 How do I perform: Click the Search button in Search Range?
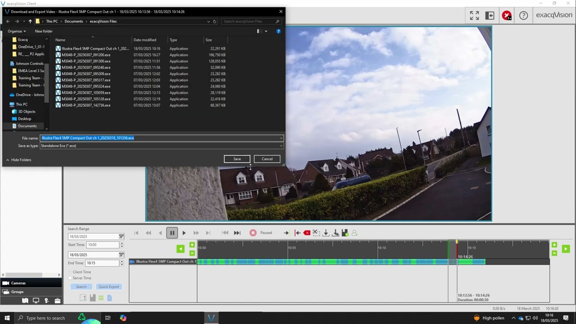tap(81, 287)
